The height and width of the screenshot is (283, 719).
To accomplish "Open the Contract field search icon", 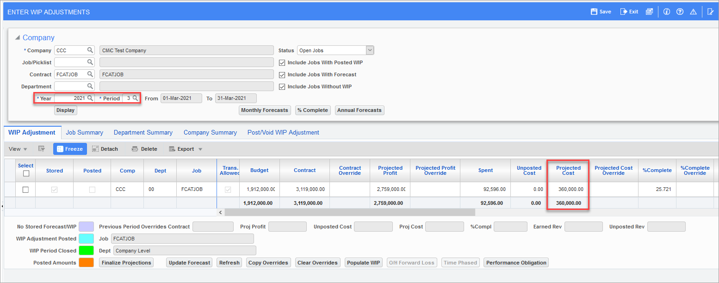I will click(x=90, y=74).
